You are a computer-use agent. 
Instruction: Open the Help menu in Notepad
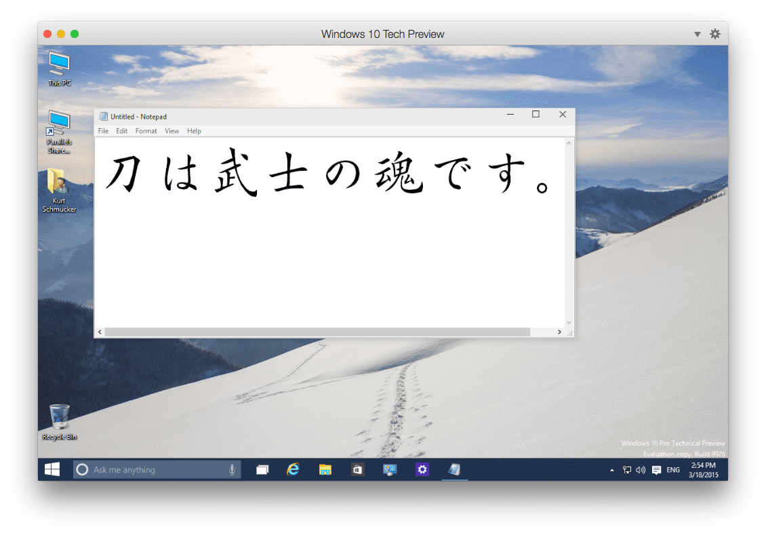coord(194,131)
